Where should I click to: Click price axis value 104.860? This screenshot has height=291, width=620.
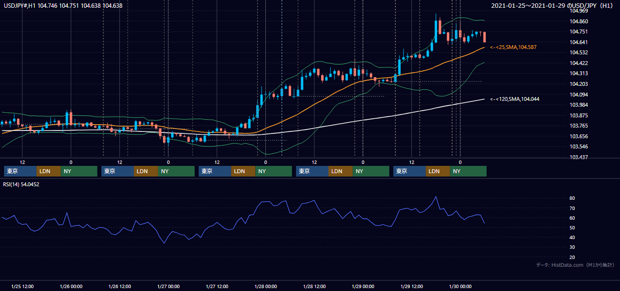[x=579, y=21]
